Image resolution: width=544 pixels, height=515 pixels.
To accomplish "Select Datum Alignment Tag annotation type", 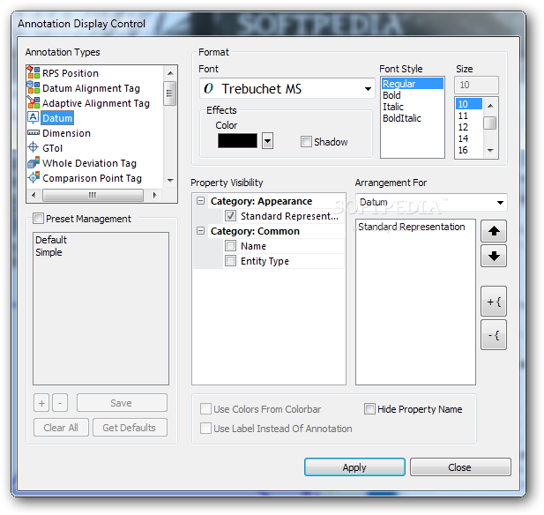I will coord(91,88).
